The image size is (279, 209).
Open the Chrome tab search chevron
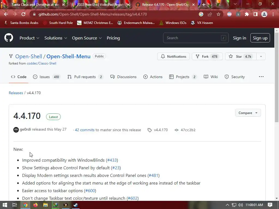pyautogui.click(x=235, y=4)
